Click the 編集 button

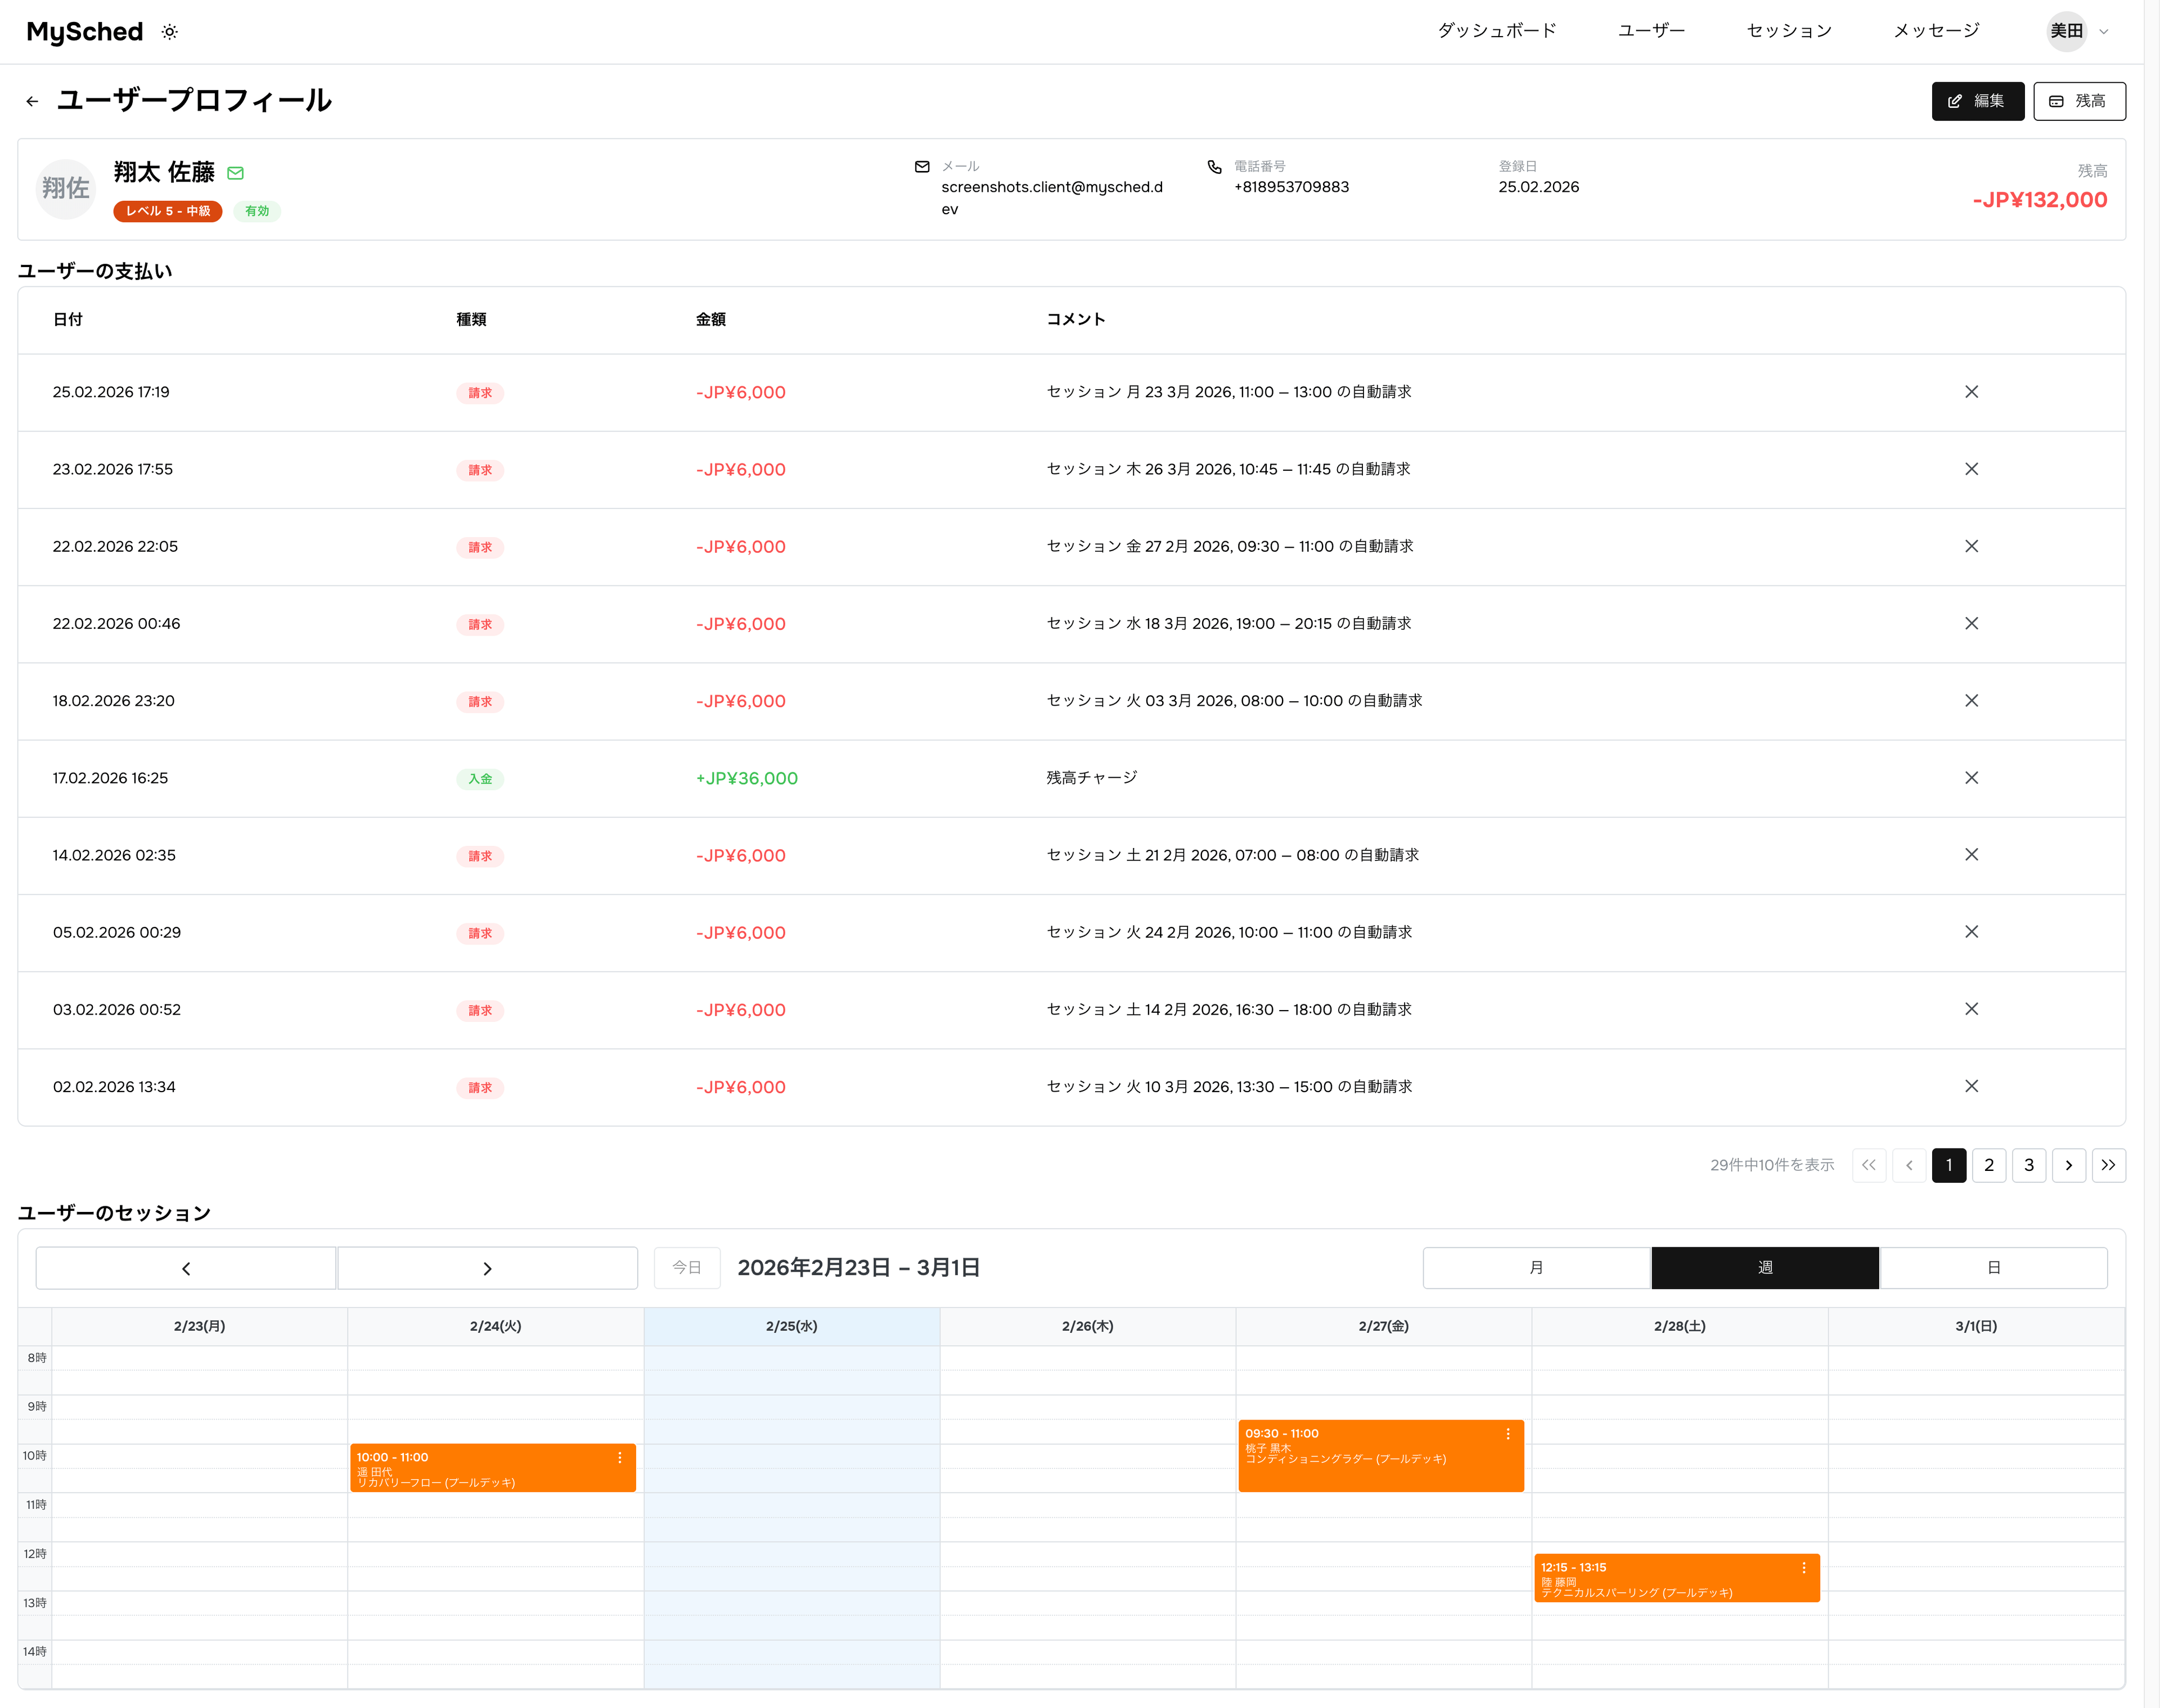click(1977, 101)
